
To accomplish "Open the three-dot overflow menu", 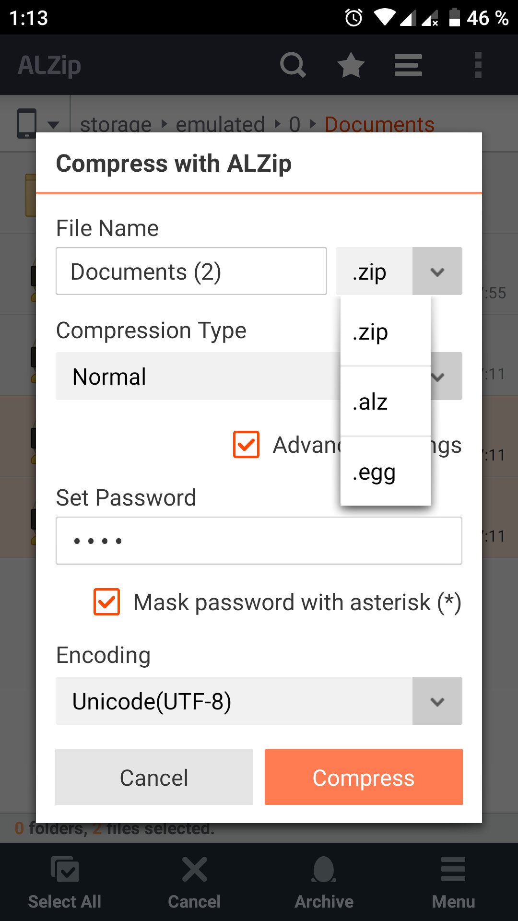I will pyautogui.click(x=478, y=65).
